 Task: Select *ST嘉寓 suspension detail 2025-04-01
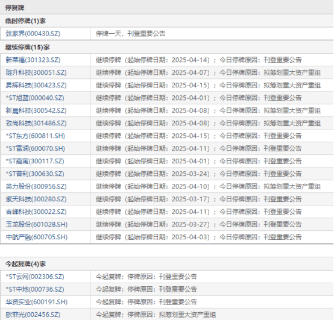tap(198, 161)
